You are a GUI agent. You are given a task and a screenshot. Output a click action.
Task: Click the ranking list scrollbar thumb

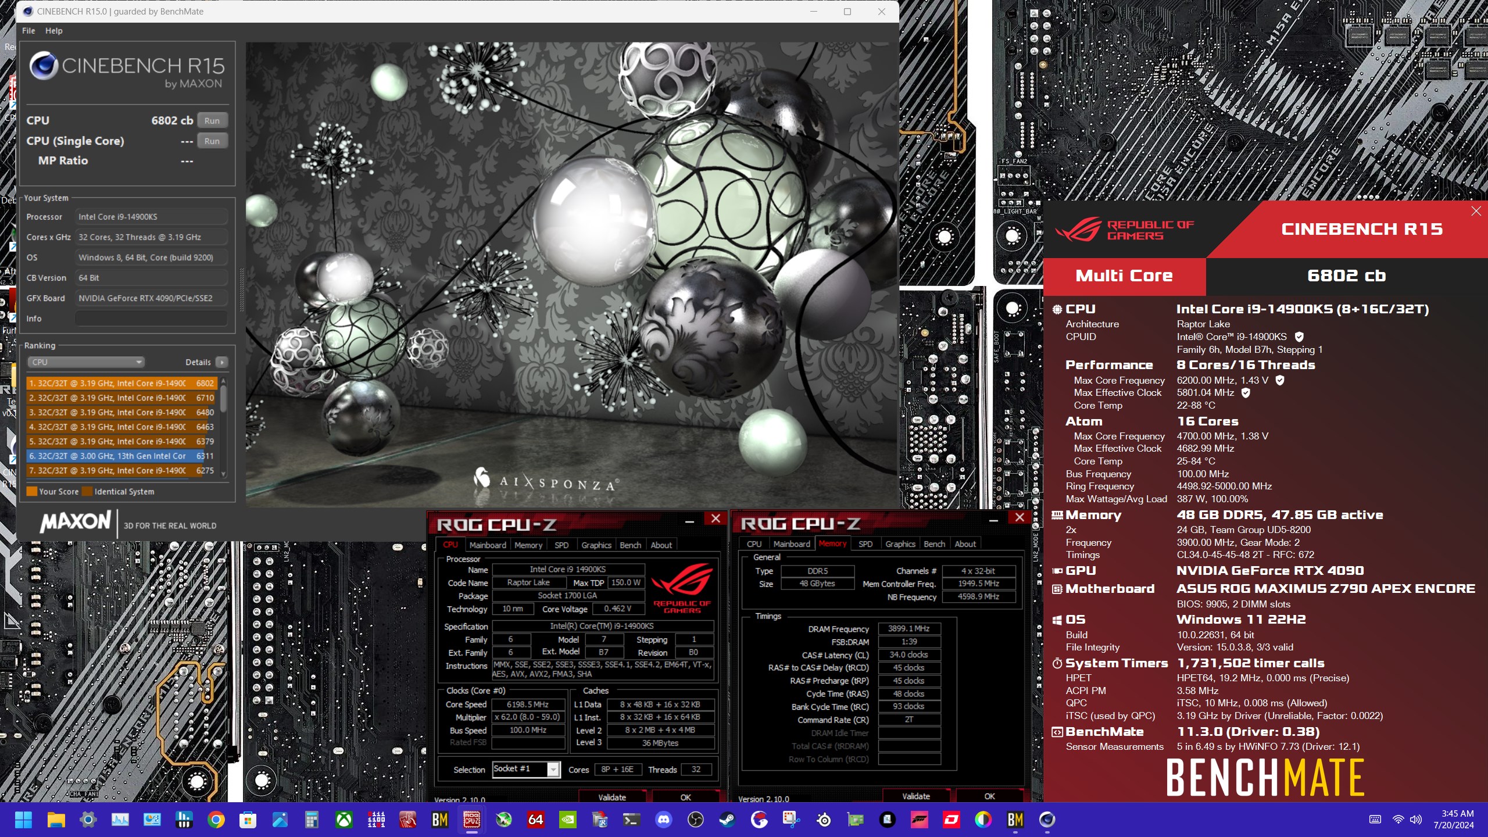[x=223, y=399]
